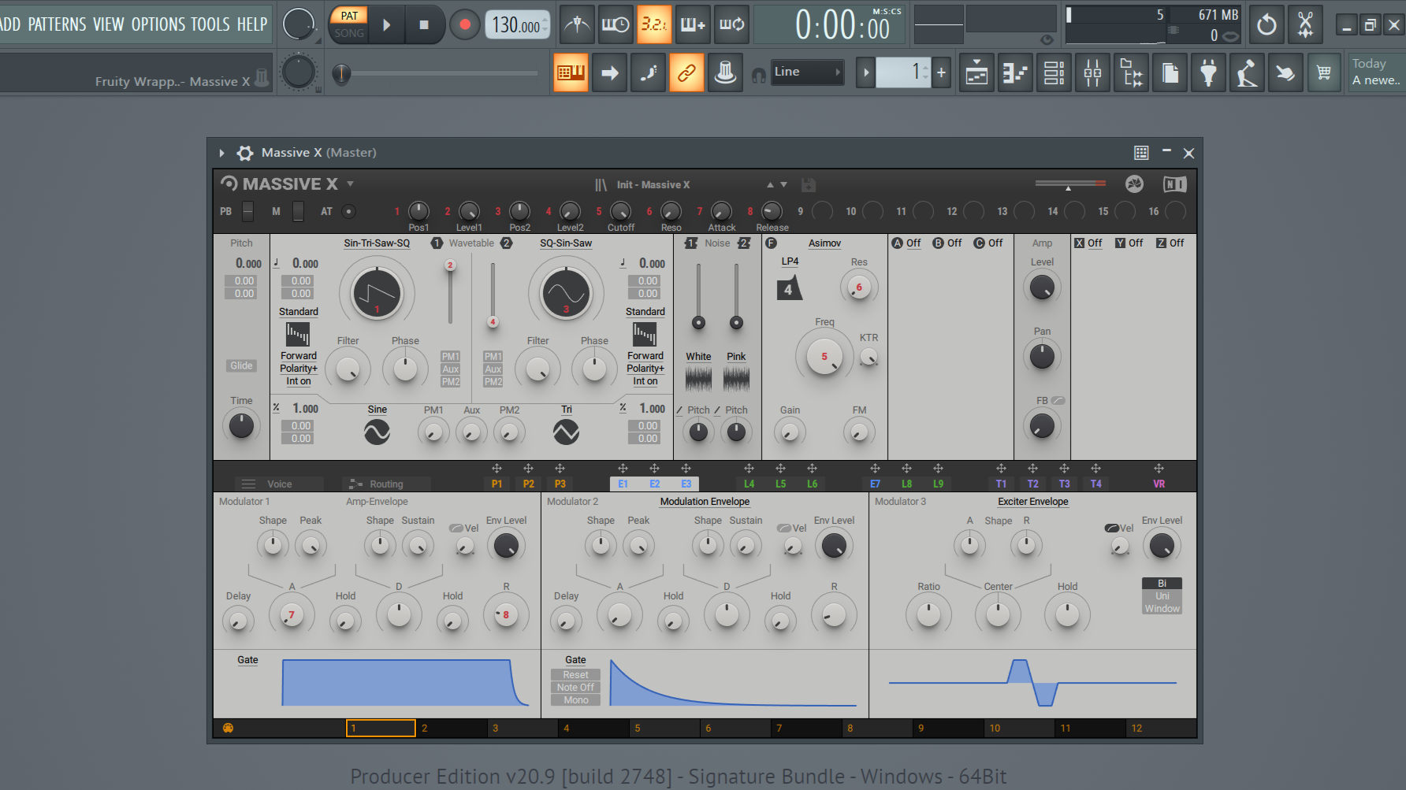Image resolution: width=1406 pixels, height=790 pixels.
Task: Open the content library shopping cart
Action: [x=1324, y=74]
